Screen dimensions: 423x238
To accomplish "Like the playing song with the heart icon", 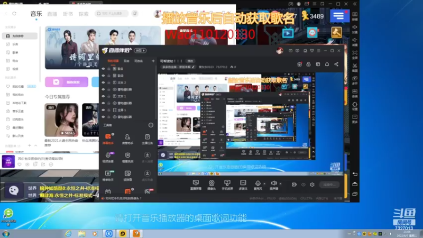I will click(20, 164).
